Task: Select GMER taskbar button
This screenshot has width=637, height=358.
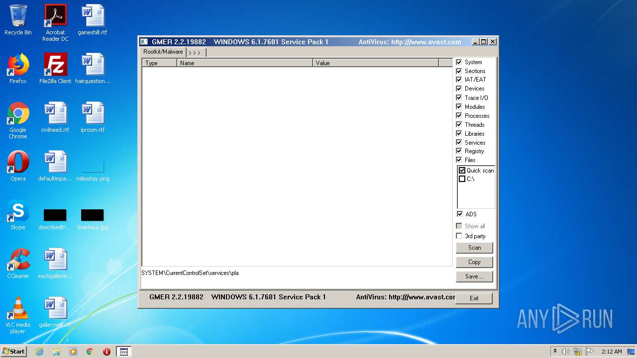Action: (124, 352)
